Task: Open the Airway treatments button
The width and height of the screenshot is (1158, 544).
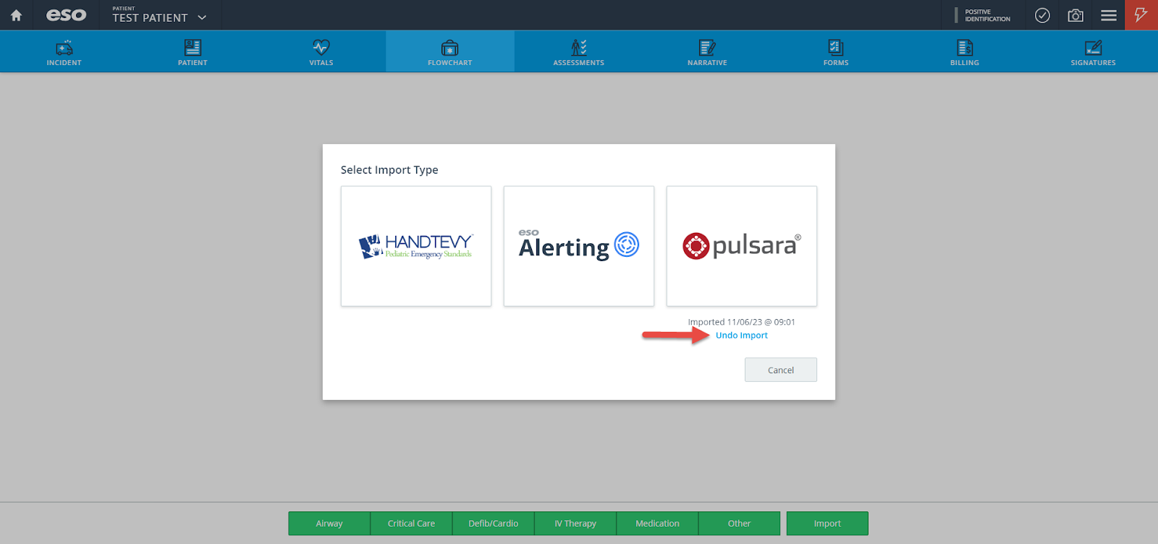Action: tap(329, 524)
